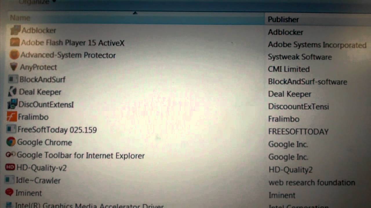The height and width of the screenshot is (208, 371).
Task: Click publisher web research foundation
Action: coord(312,183)
